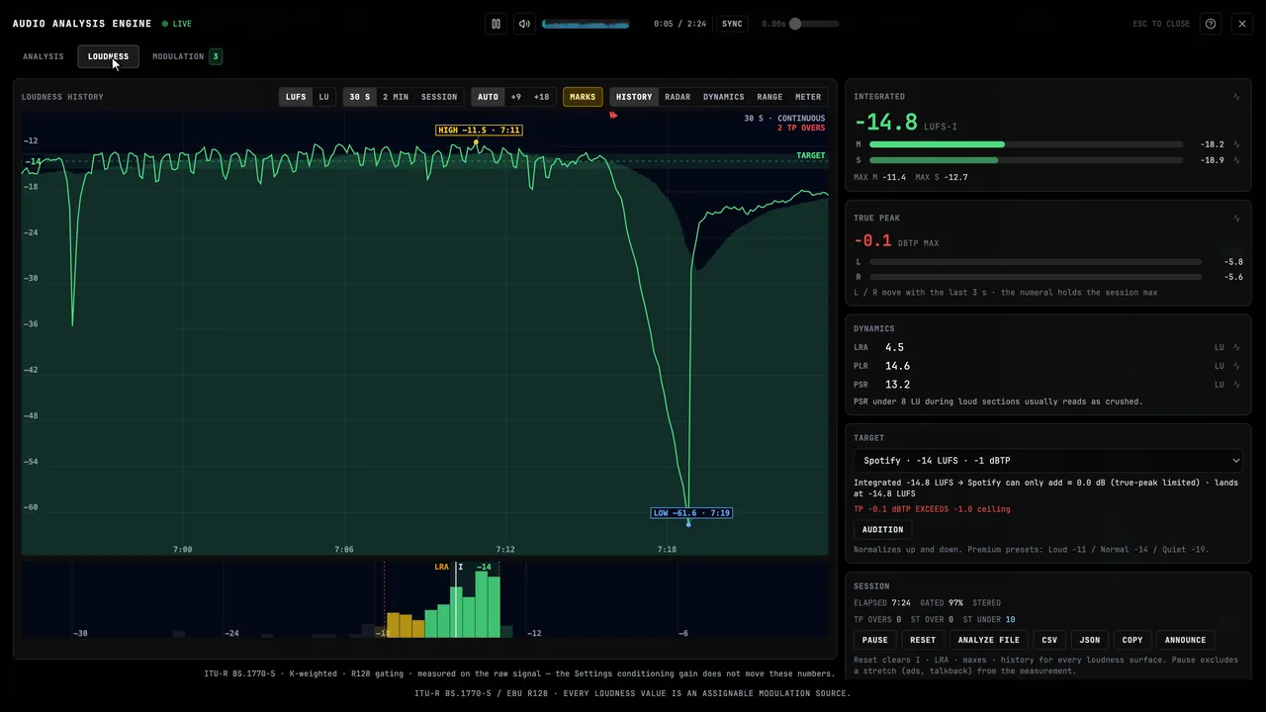Click the modulation icon on the PSR row
This screenshot has height=712, width=1266.
(x=1236, y=385)
